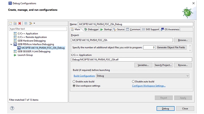Enable auto build radio option

point(74,82)
